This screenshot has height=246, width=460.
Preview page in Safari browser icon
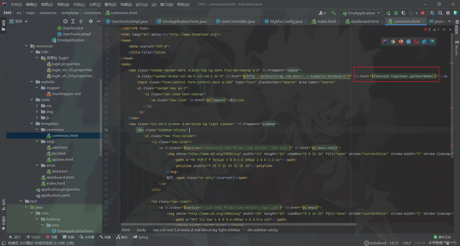click(x=408, y=42)
